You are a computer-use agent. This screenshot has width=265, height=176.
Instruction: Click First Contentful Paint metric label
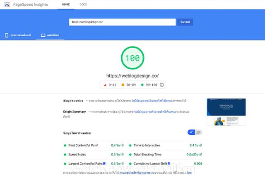tap(83, 145)
